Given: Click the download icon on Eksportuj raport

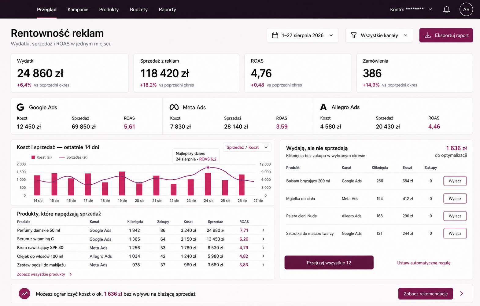Looking at the screenshot, I should pos(428,35).
